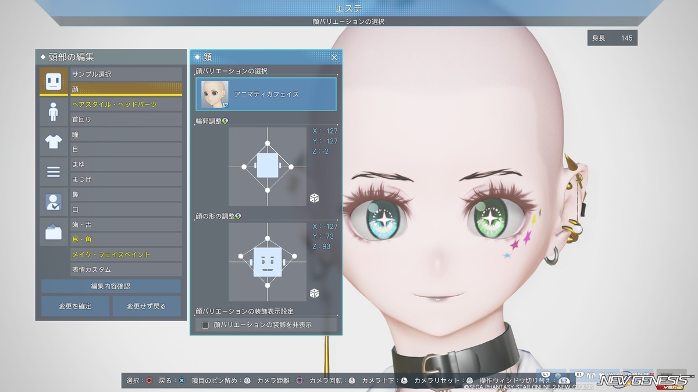Randomize 輪郭調整 with its dice icon
Viewport: 698px width, 392px height.
click(314, 199)
